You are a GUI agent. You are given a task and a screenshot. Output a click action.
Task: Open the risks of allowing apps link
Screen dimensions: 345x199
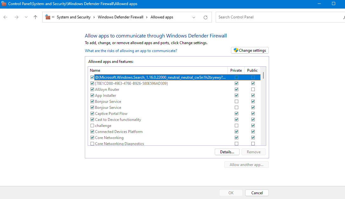point(131,51)
